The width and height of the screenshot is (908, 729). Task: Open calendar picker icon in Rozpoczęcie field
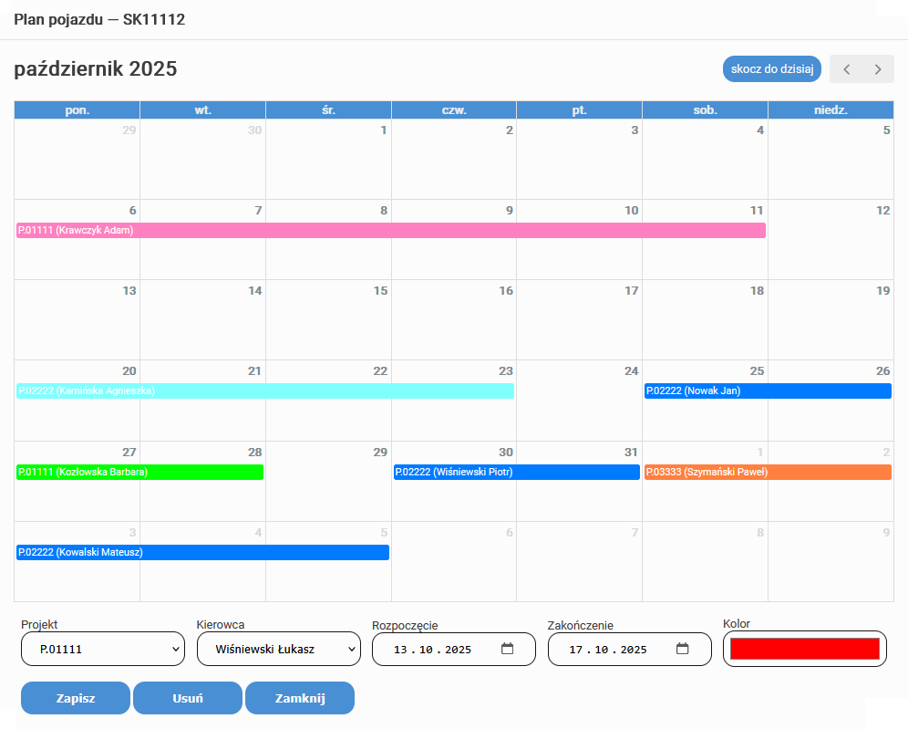pyautogui.click(x=508, y=650)
